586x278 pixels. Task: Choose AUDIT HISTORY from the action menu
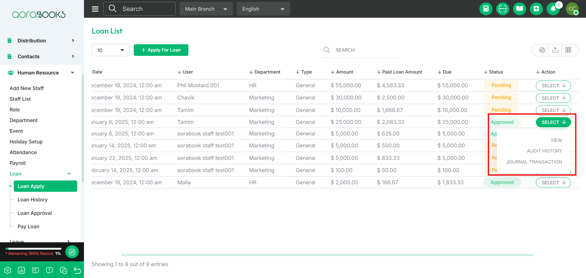[x=544, y=151]
